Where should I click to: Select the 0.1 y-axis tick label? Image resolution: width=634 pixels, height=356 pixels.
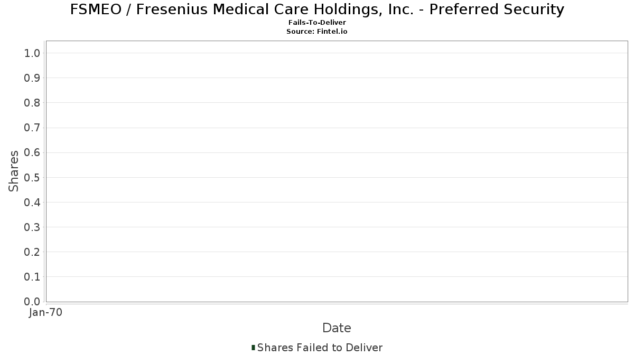32,277
